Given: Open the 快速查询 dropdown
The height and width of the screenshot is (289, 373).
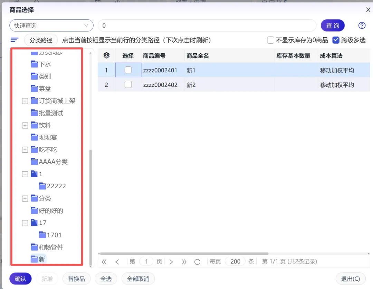Looking at the screenshot, I should pyautogui.click(x=51, y=25).
